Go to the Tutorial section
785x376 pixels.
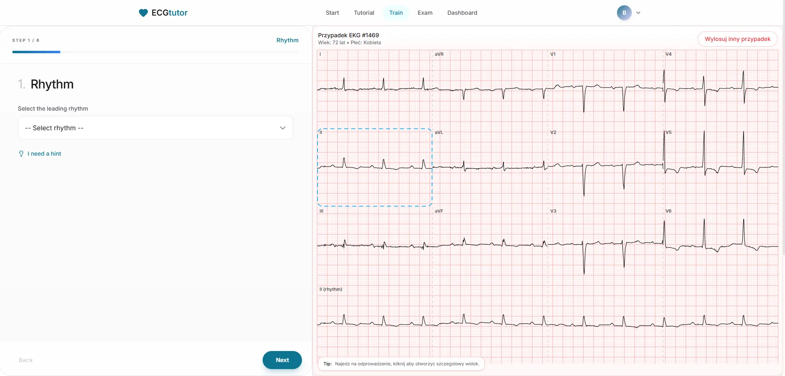364,13
